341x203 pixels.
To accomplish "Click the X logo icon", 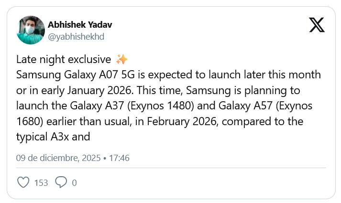I will pyautogui.click(x=317, y=24).
